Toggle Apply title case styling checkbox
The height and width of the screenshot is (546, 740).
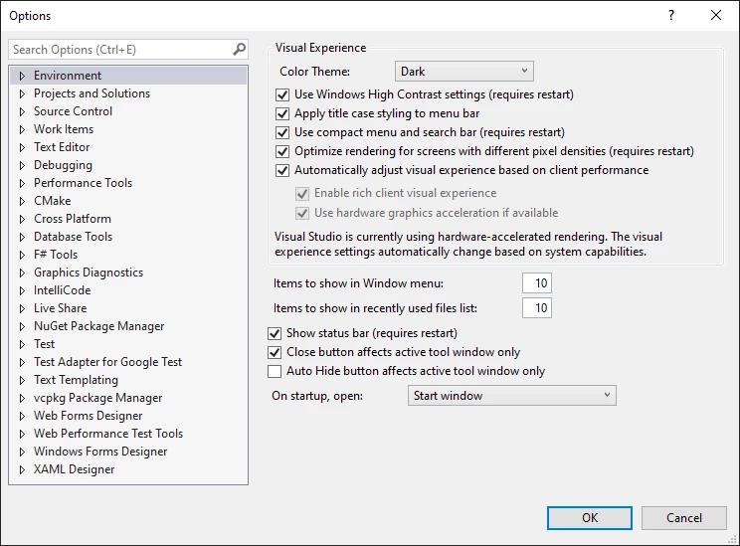click(x=282, y=113)
